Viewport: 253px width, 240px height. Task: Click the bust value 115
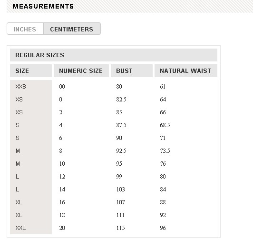[120, 228]
